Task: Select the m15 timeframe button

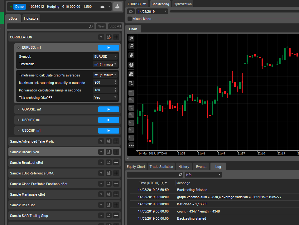Action: [131, 108]
